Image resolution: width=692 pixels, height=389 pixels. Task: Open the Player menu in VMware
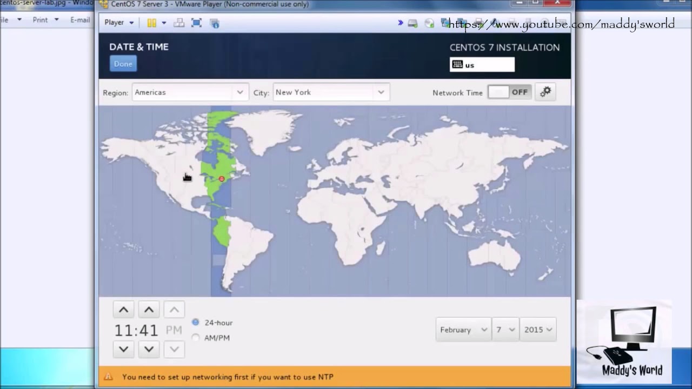119,23
